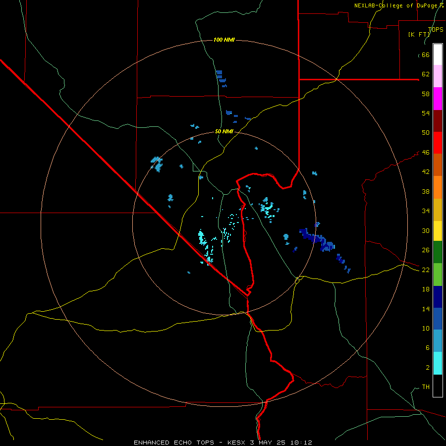
Task: Click the Enhanced Echo Tops KESX timestamp caption
Action: point(223,443)
